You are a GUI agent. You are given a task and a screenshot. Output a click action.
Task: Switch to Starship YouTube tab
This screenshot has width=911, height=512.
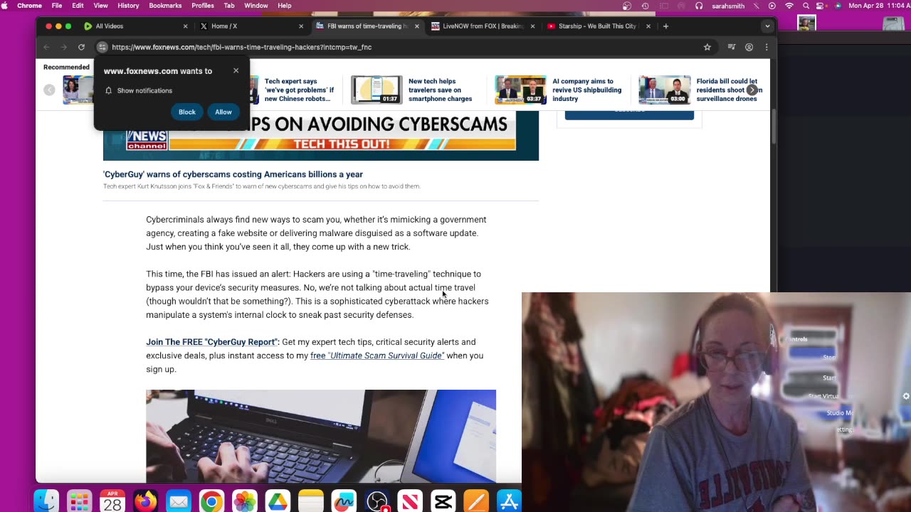tap(598, 26)
